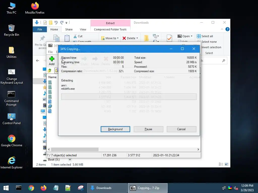Click Add button in 7-Zip toolbar
The image size is (258, 193).
click(52, 61)
